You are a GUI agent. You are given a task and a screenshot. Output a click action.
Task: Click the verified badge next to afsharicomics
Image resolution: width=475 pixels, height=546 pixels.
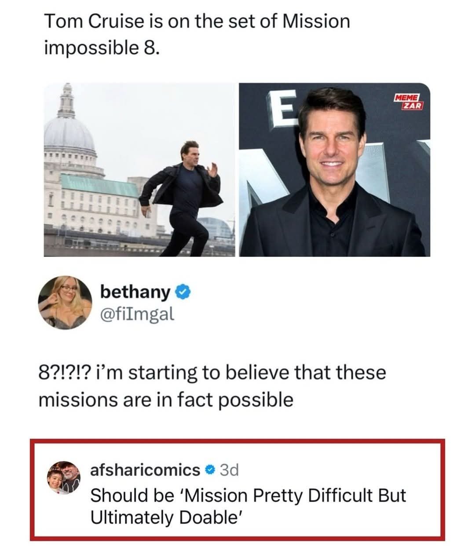210,471
